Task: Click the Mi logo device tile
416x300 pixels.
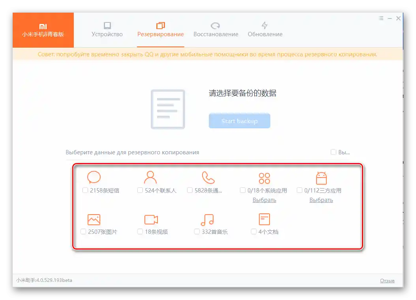Action: point(43,30)
